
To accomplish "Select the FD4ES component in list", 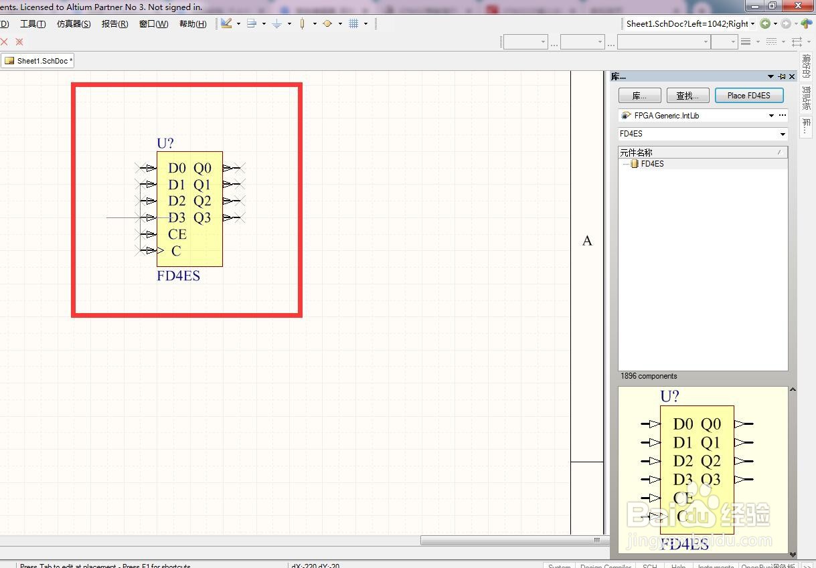I will click(x=652, y=164).
